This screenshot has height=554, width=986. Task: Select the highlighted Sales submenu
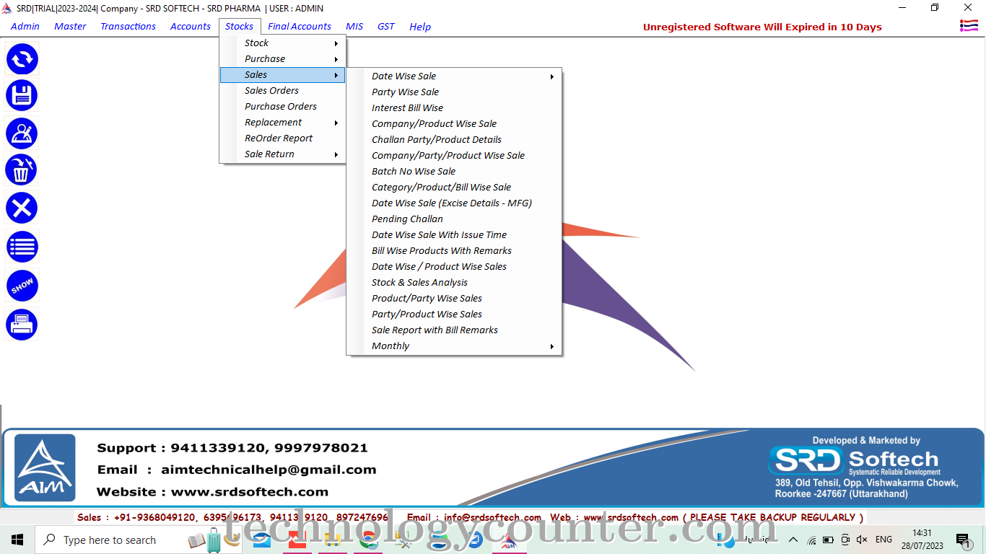coord(283,75)
